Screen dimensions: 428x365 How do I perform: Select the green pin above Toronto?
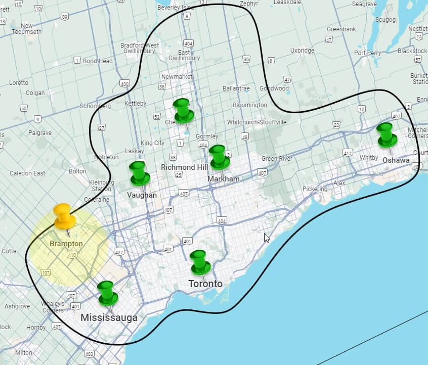click(200, 261)
